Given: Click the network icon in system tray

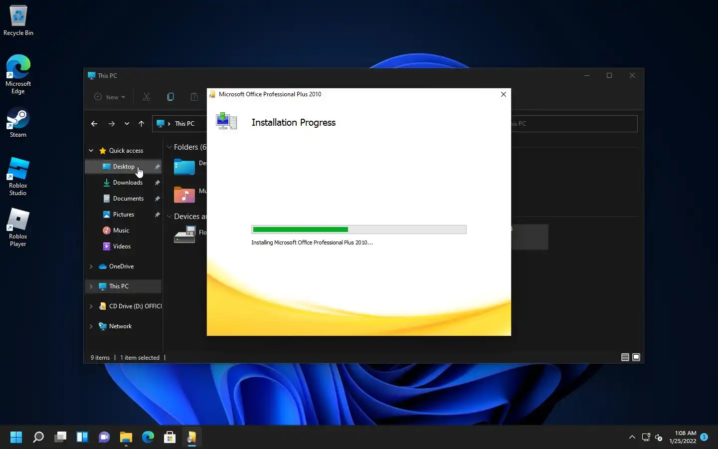Looking at the screenshot, I should tap(646, 438).
